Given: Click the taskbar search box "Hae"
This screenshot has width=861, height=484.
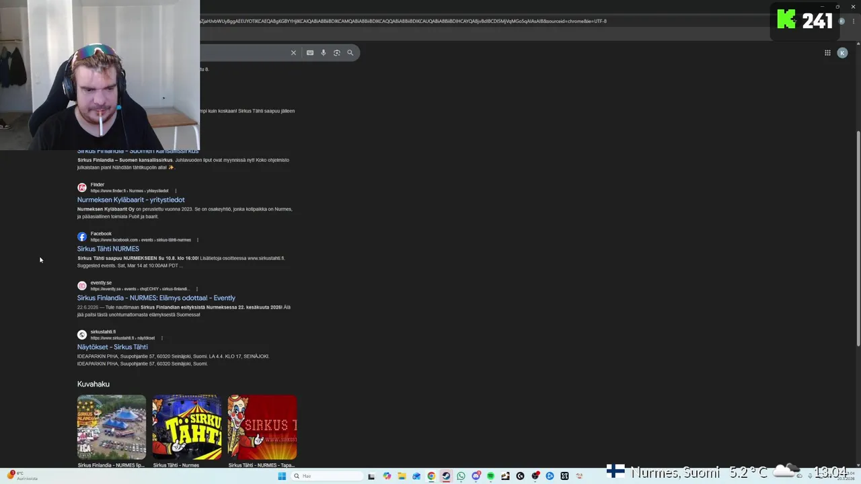Looking at the screenshot, I should pyautogui.click(x=327, y=476).
